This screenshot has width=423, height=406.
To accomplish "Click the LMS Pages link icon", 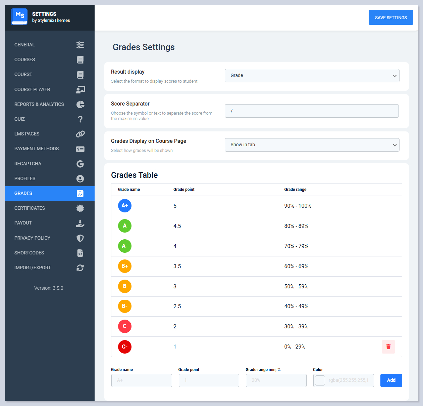I will pos(80,134).
